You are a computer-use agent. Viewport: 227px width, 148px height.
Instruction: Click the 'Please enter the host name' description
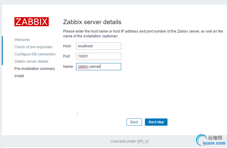(x=143, y=34)
